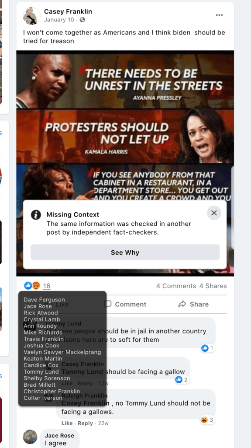Screen dimensions: 251x448
Task: Dismiss the Missing Context notice
Action: (214, 213)
